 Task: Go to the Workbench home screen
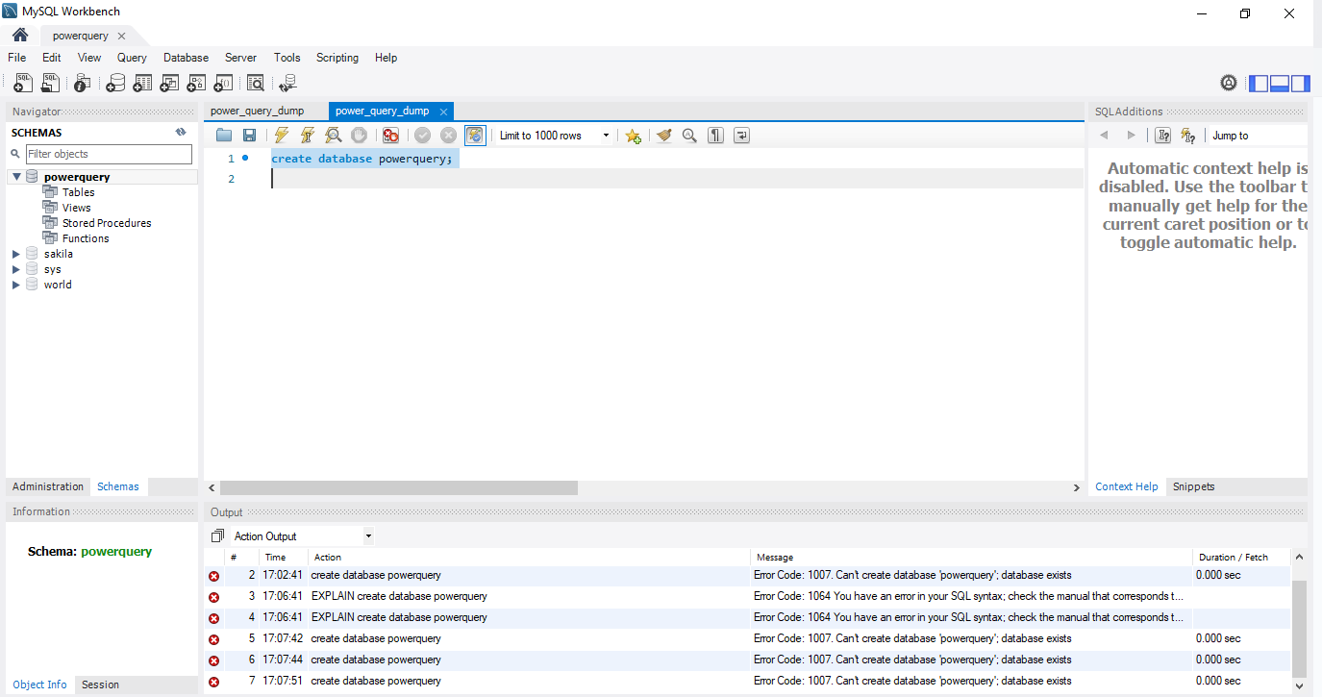point(20,36)
